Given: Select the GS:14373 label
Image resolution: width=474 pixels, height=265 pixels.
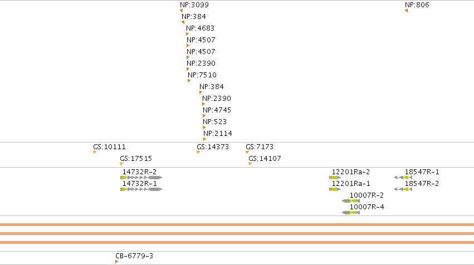Looking at the screenshot, I should click(x=213, y=147).
